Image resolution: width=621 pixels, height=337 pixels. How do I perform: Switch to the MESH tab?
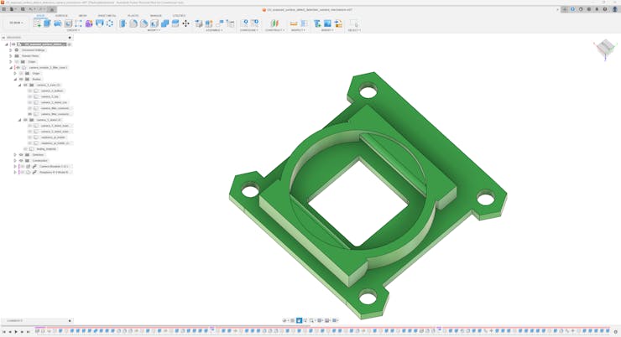[x=82, y=15]
